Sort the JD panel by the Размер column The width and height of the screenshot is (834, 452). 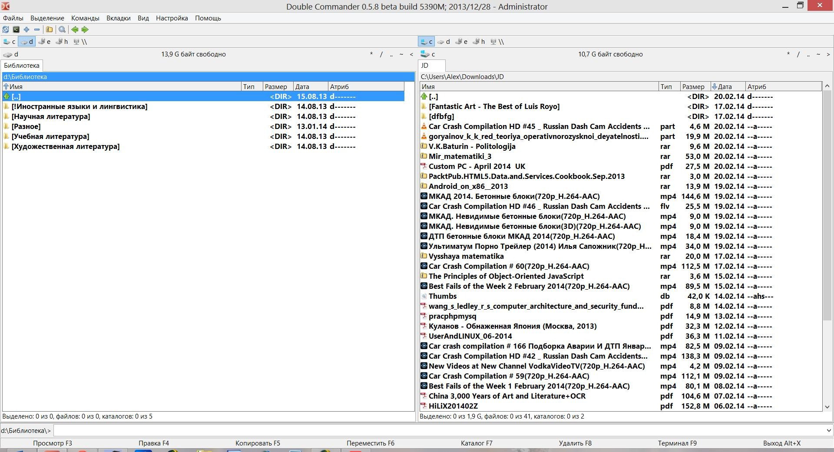click(695, 86)
